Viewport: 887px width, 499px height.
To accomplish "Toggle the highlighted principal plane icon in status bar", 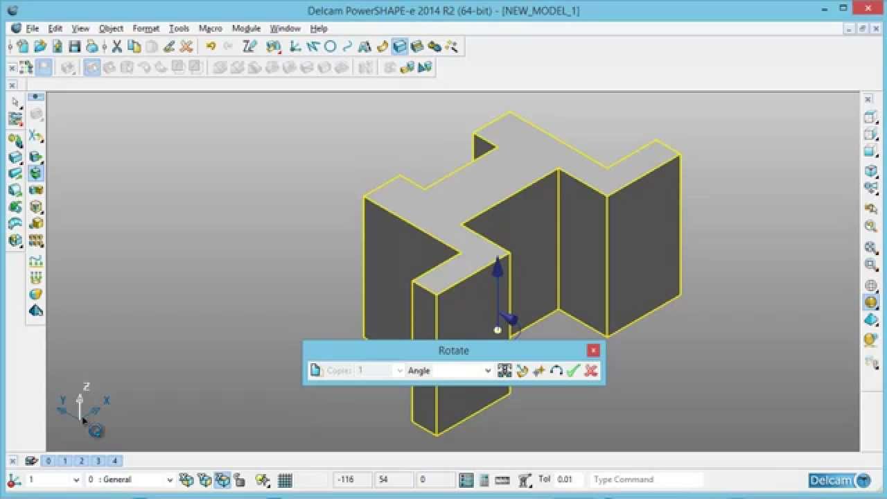I will click(x=222, y=480).
